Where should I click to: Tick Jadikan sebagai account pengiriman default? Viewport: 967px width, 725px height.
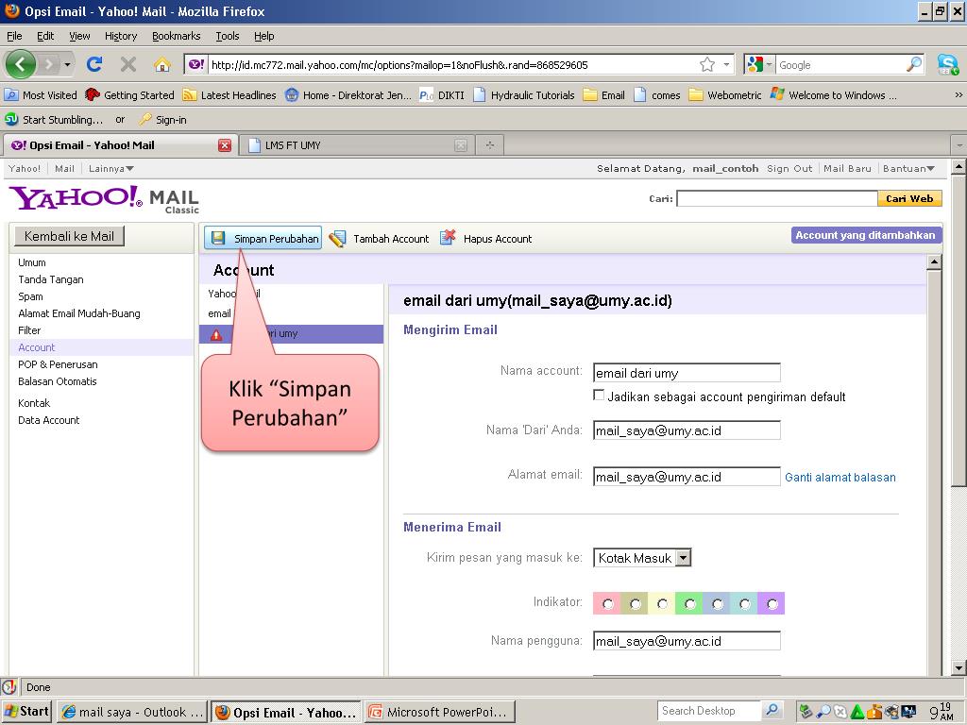tap(598, 396)
